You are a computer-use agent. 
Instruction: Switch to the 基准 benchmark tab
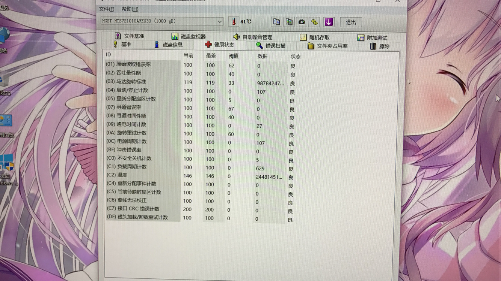[x=122, y=44]
